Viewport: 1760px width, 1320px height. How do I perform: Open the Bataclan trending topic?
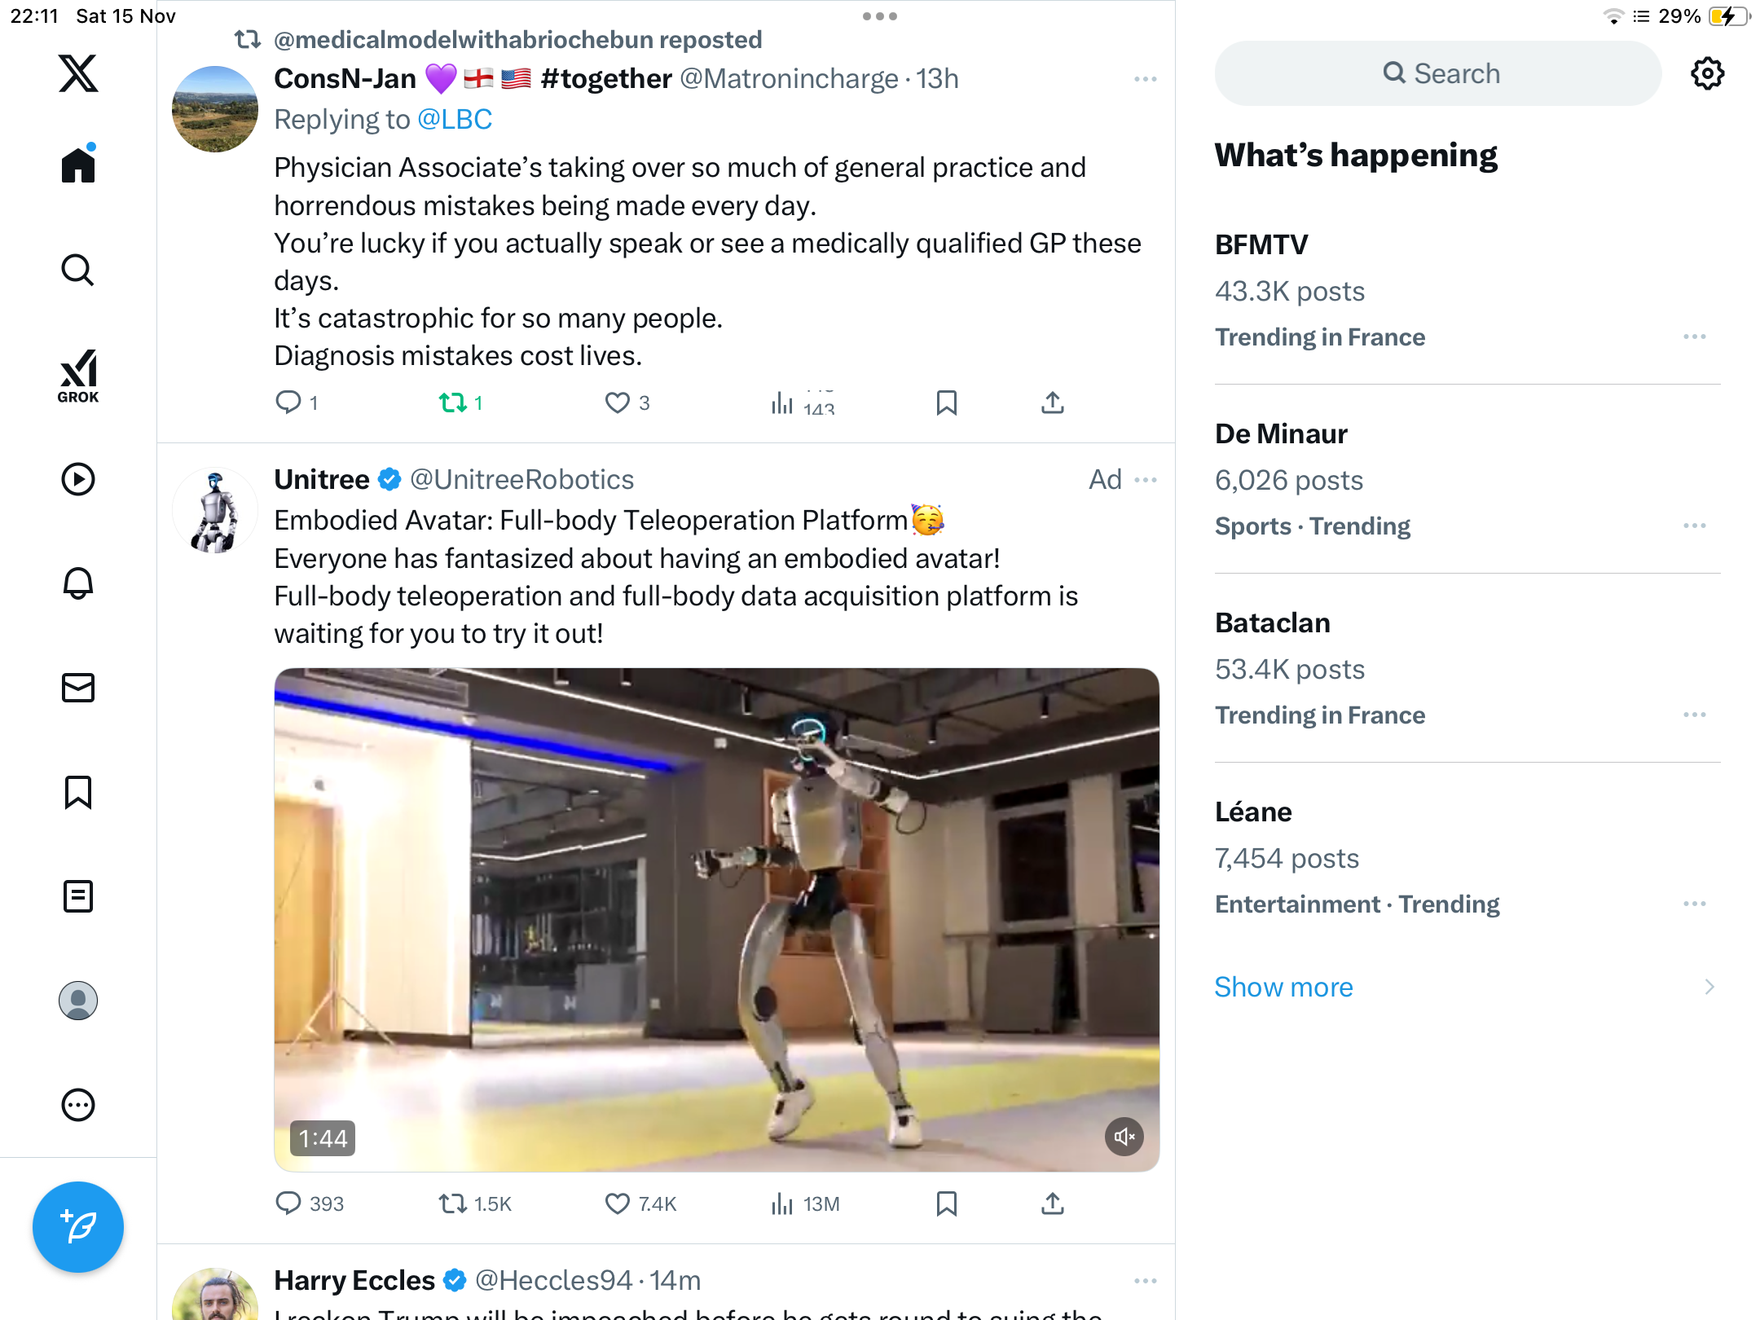1272,623
